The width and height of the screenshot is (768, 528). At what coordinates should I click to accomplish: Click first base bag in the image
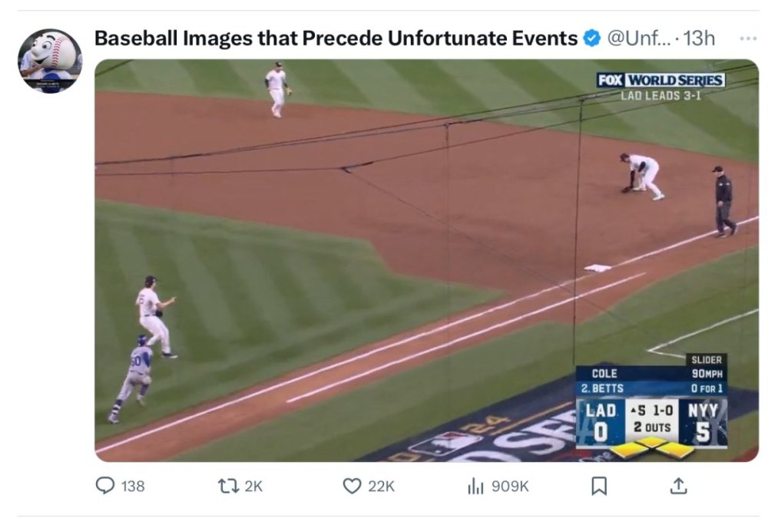tap(598, 268)
